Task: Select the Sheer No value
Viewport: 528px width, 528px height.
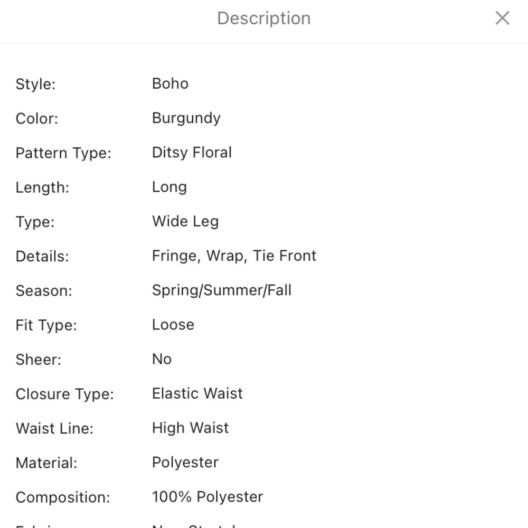Action: (162, 359)
